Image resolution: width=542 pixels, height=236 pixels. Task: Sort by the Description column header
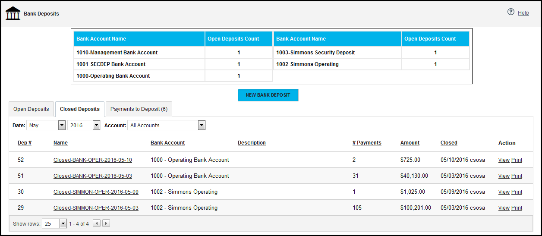252,143
